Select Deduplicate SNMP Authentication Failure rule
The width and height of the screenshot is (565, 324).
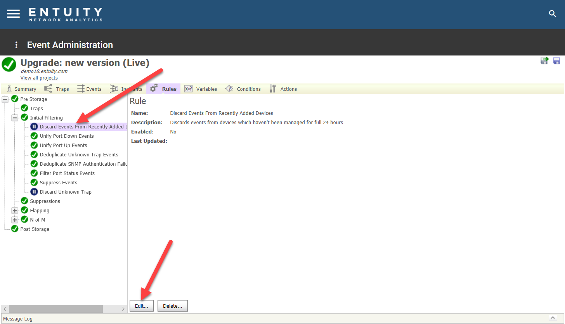point(83,164)
